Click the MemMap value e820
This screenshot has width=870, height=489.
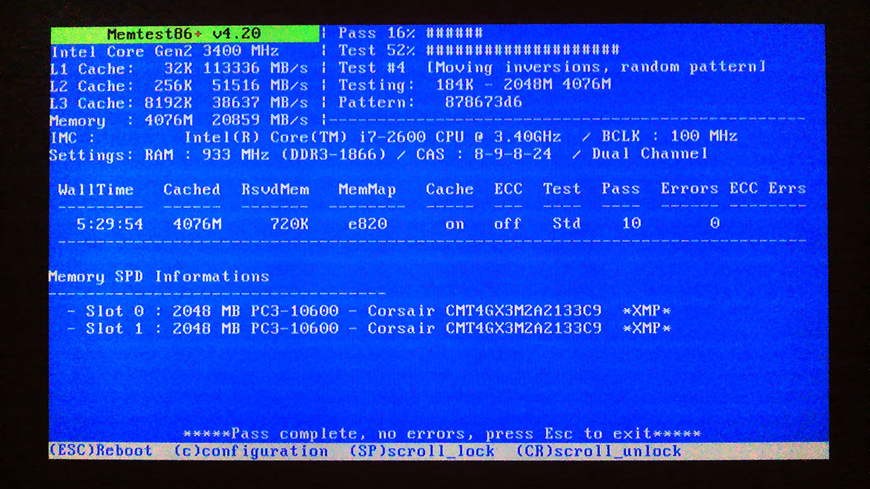pyautogui.click(x=367, y=224)
